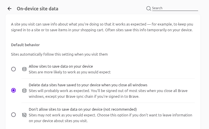The width and height of the screenshot is (209, 129).
Task: Click the Default behavior heading
Action: click(25, 45)
